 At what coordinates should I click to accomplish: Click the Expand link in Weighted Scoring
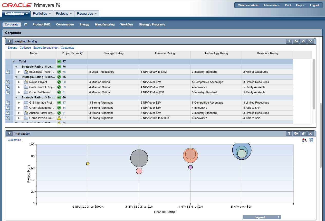coord(12,48)
